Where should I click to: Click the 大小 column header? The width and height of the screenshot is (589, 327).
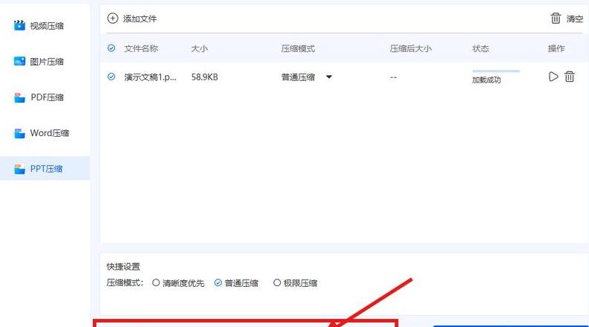(x=200, y=48)
